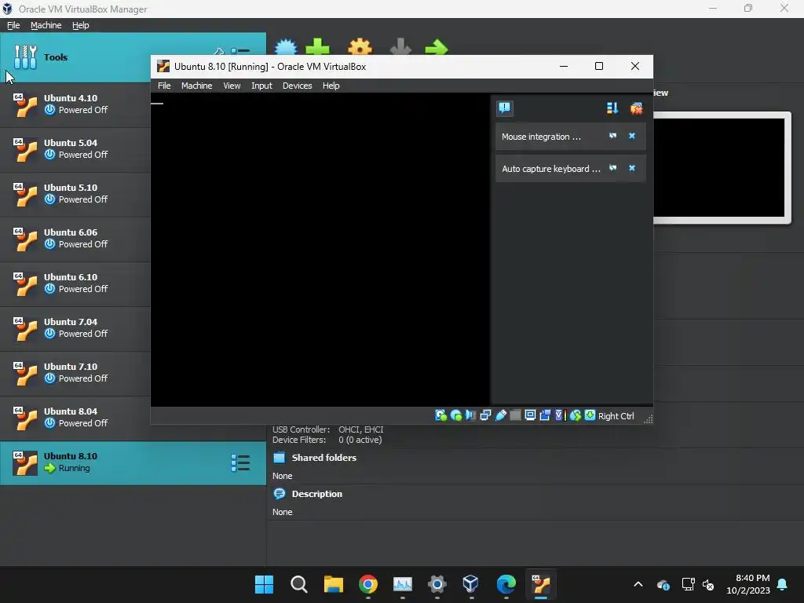Click the Mouse integration notification text
This screenshot has width=804, height=603.
click(541, 137)
